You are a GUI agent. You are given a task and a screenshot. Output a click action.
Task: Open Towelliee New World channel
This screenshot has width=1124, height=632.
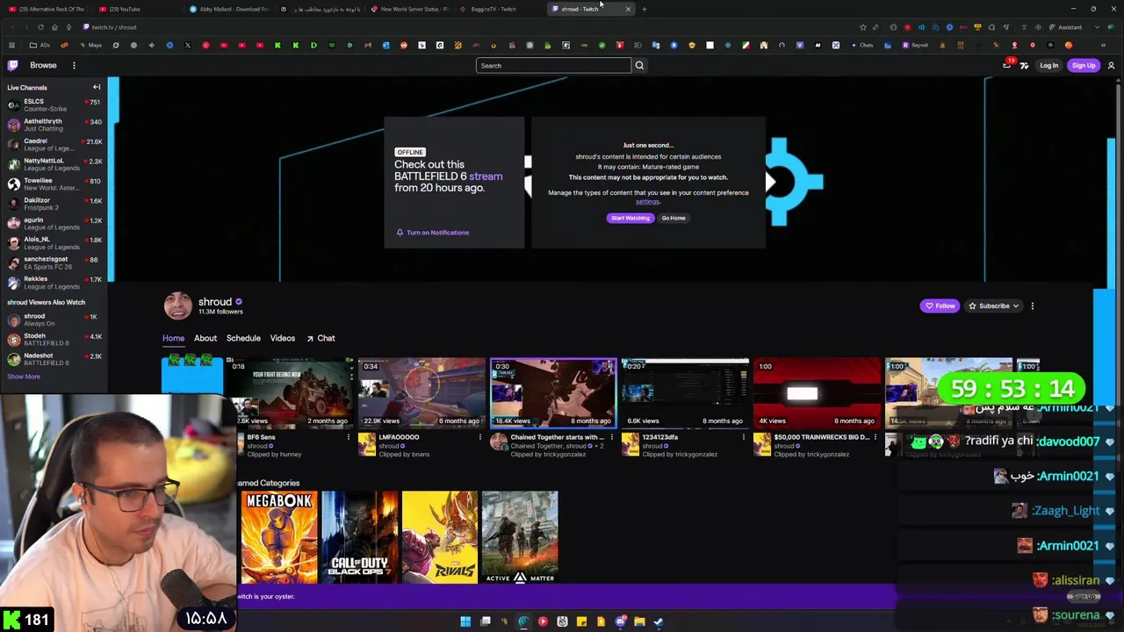[54, 183]
